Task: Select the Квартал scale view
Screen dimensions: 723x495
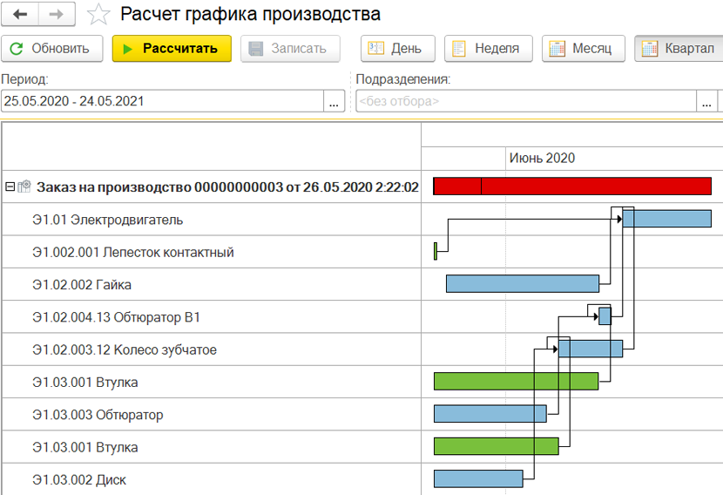Action: coord(678,49)
